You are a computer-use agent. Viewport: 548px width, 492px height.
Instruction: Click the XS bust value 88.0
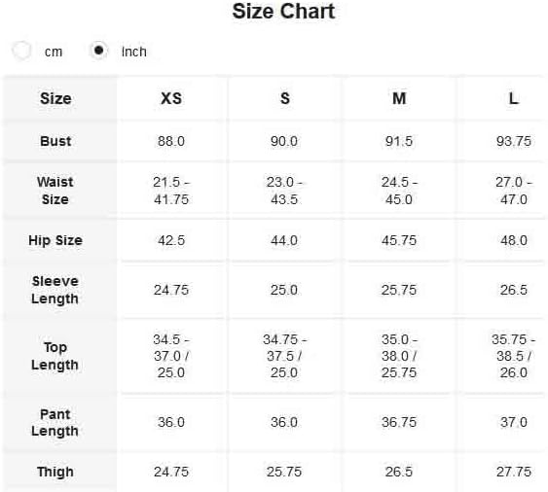(x=171, y=141)
